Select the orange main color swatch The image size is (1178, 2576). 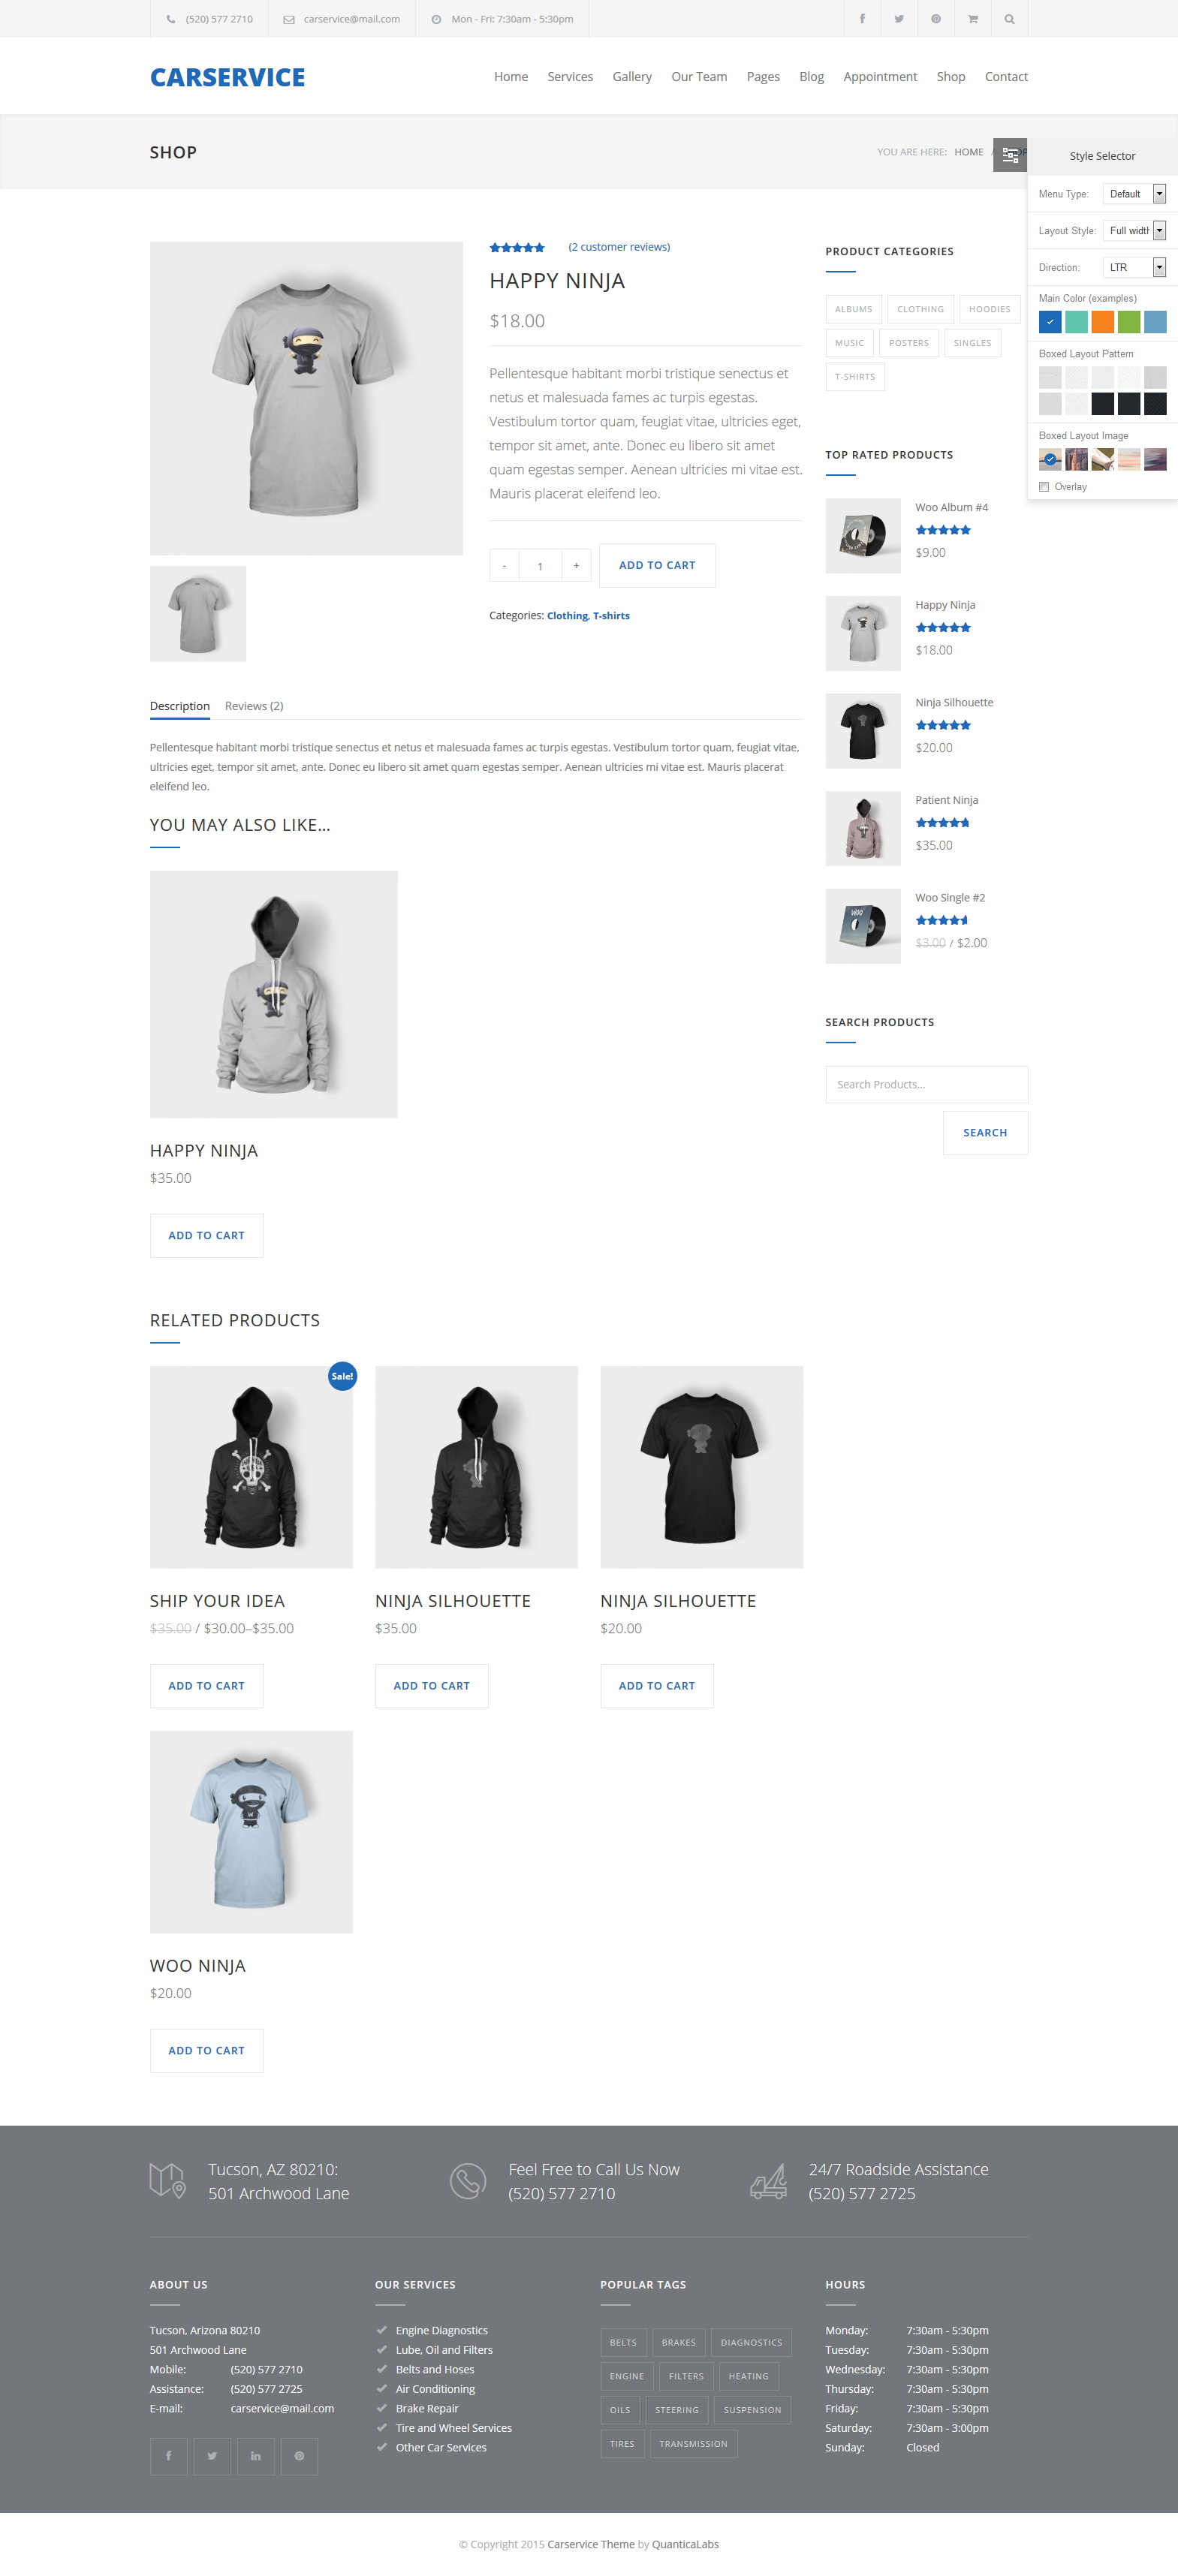coord(1102,322)
